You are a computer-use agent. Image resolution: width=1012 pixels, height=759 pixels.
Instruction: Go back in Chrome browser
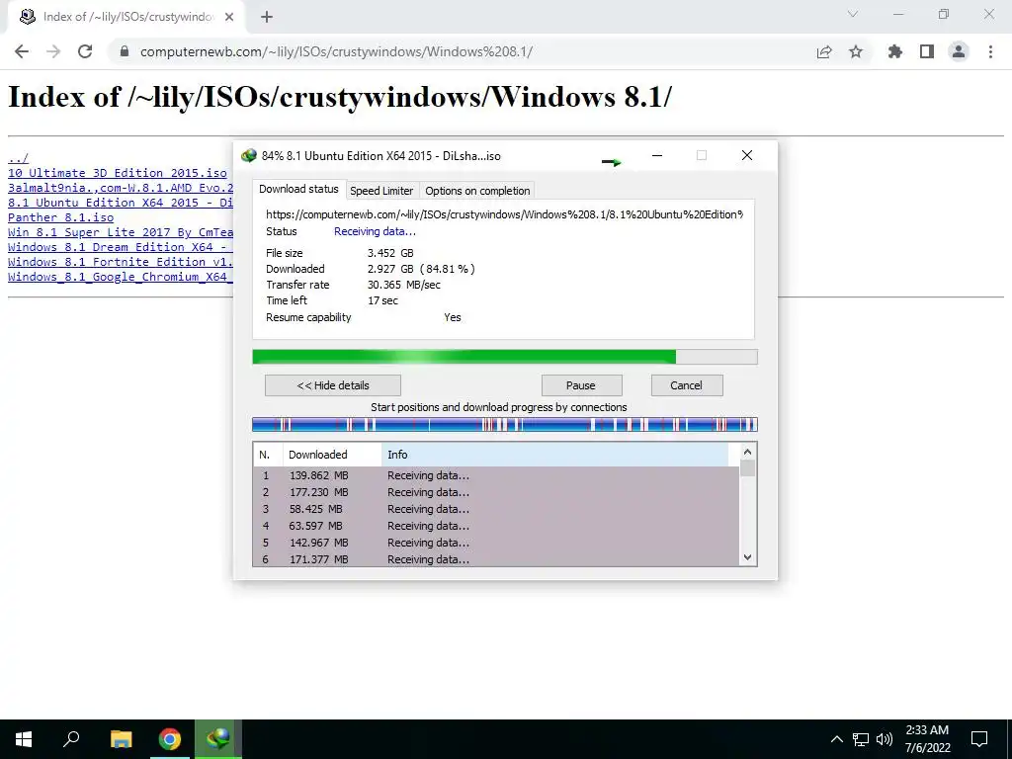(22, 51)
